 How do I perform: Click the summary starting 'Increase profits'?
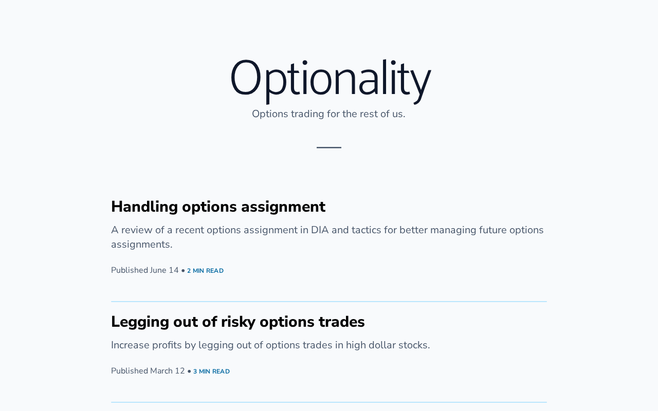pyautogui.click(x=270, y=345)
